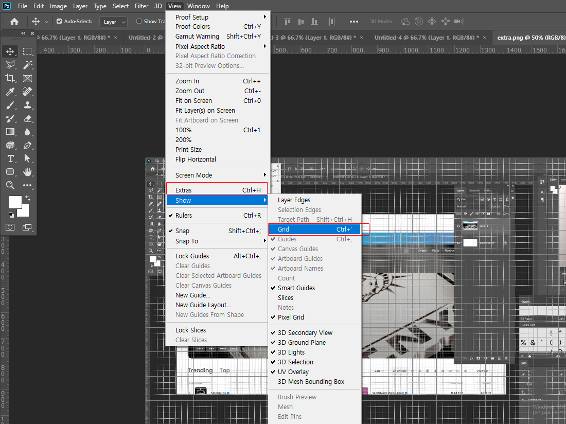Expand the Screen Mode submenu
The height and width of the screenshot is (424, 566).
pos(218,175)
